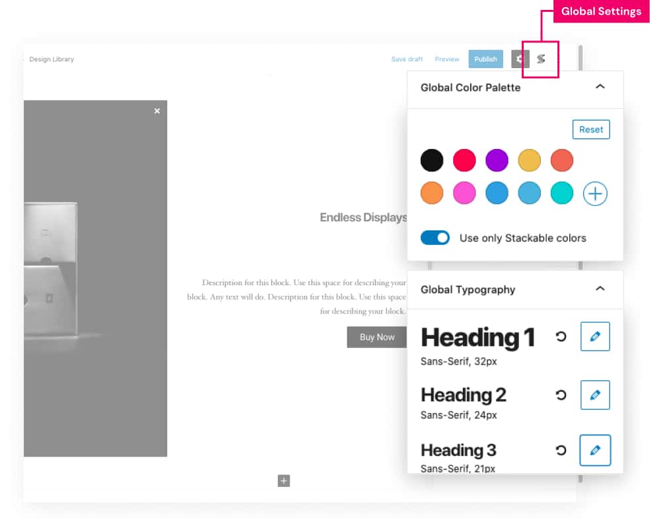The height and width of the screenshot is (530, 650).
Task: Click Save draft
Action: coord(407,60)
